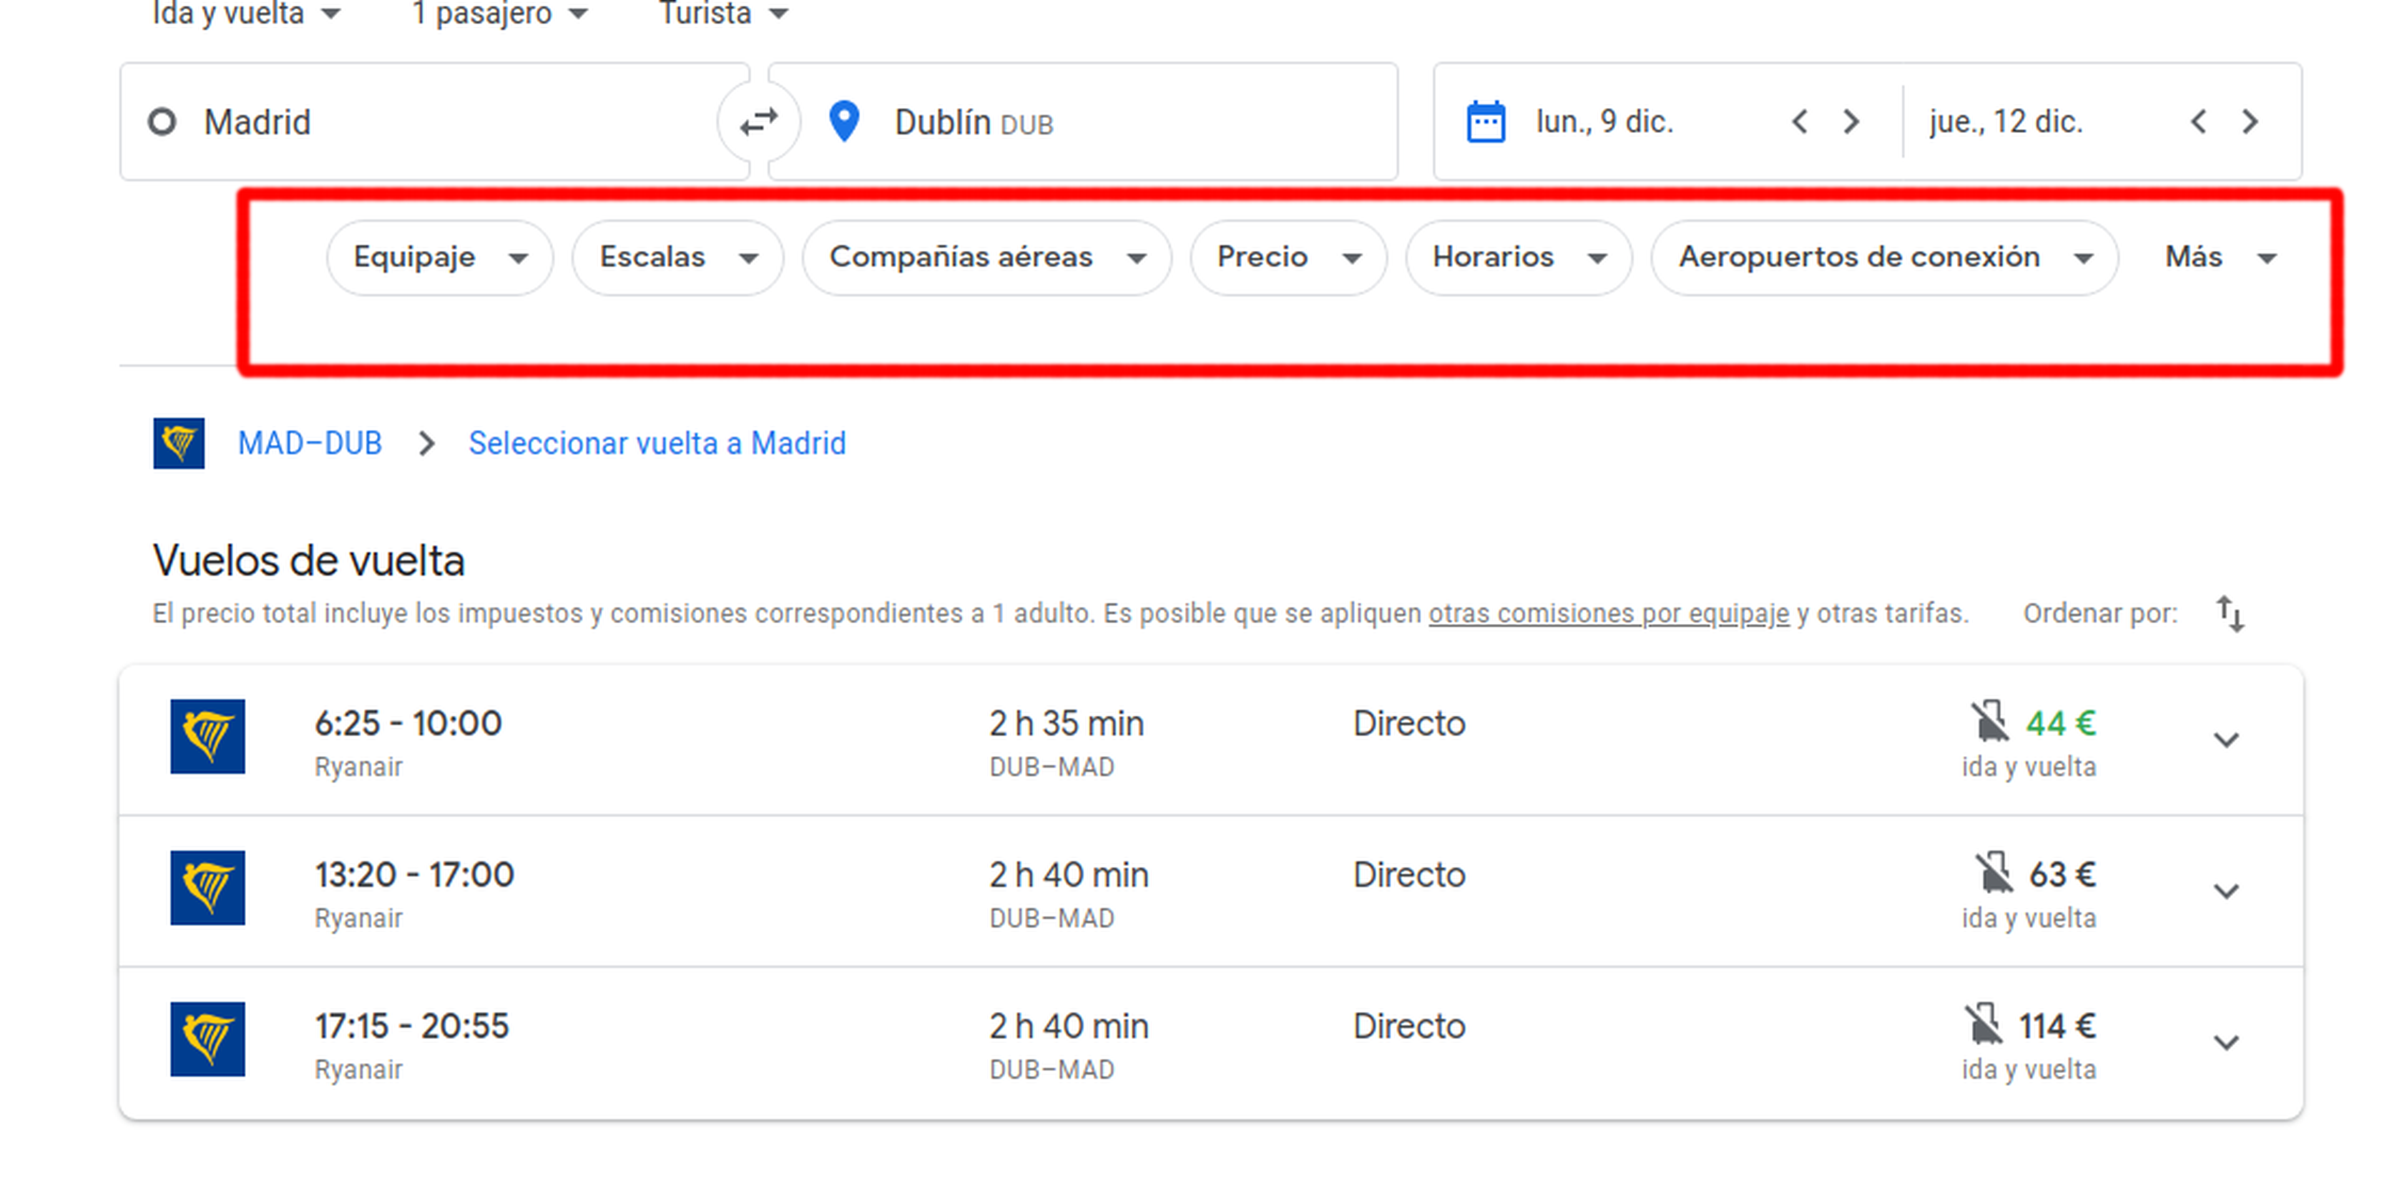Viewport: 2397px width, 1196px height.
Task: Expand details of the 6:25 flight
Action: pyautogui.click(x=2225, y=741)
